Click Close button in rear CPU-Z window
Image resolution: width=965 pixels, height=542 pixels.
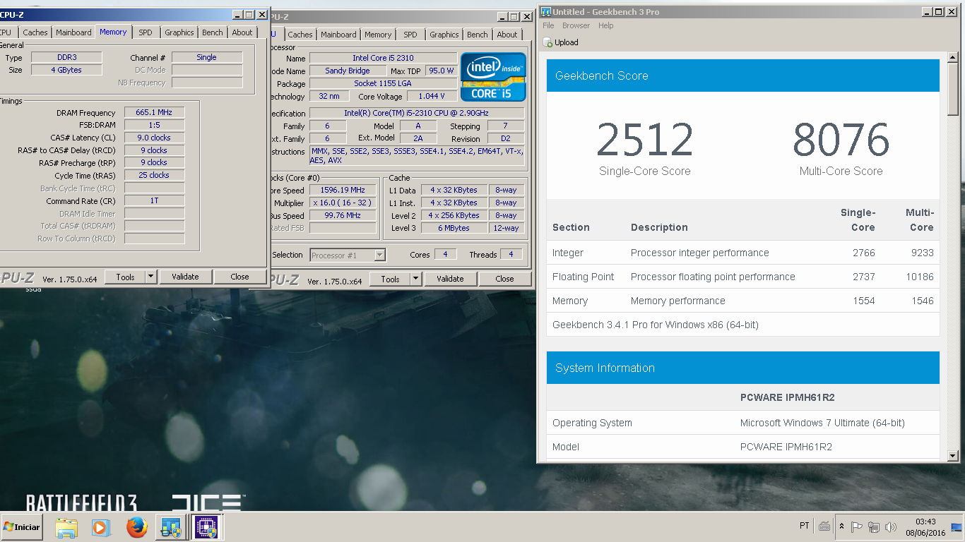click(x=504, y=279)
